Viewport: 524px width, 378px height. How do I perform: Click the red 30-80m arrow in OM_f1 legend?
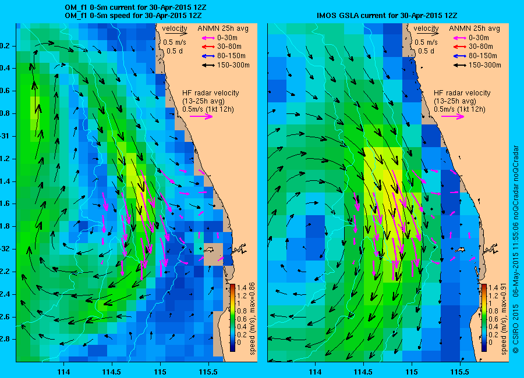pos(208,47)
